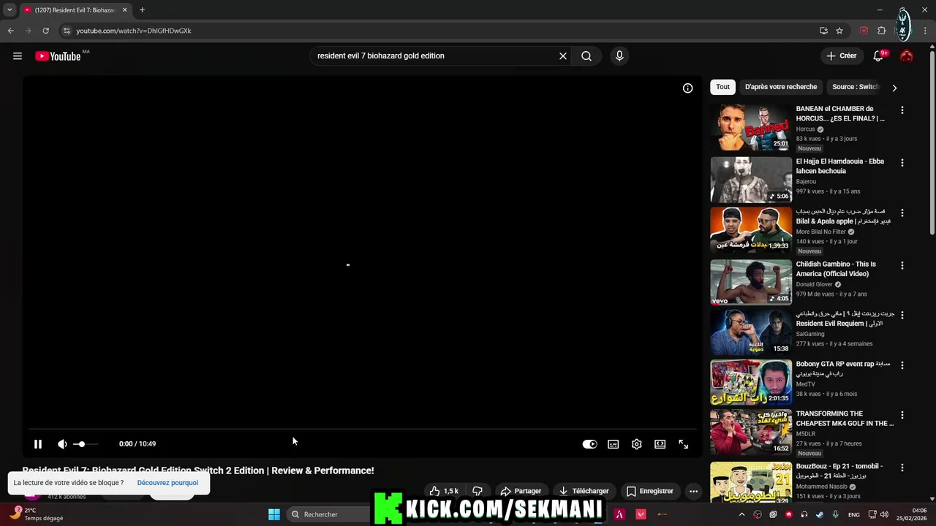
Task: Open browser extensions puzzle icon
Action: (881, 31)
